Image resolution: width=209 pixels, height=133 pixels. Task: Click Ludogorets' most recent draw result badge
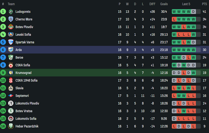[x=193, y=12]
